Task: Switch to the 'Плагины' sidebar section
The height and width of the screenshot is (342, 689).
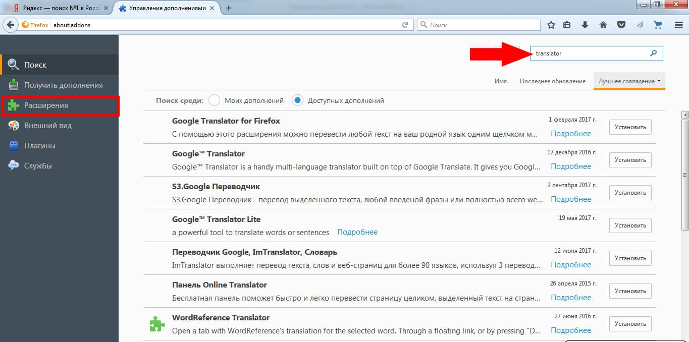Action: (39, 146)
